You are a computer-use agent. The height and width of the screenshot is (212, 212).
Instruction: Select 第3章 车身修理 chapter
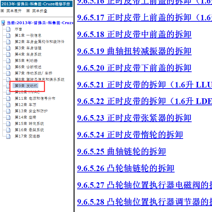[x=28, y=48]
